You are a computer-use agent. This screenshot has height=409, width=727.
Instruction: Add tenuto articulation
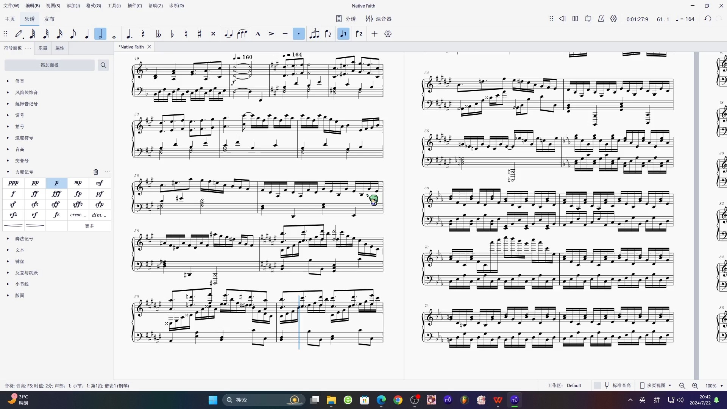coord(285,34)
